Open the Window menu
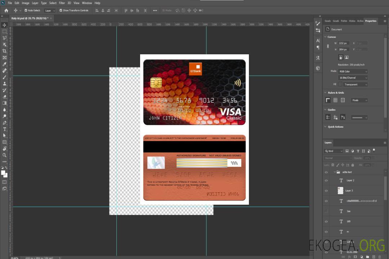Image resolution: width=389 pixels, height=259 pixels. point(87,3)
